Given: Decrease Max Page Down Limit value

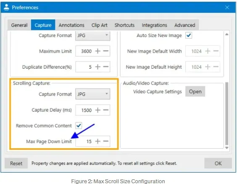Looking at the screenshot, I should pyautogui.click(x=106, y=141).
